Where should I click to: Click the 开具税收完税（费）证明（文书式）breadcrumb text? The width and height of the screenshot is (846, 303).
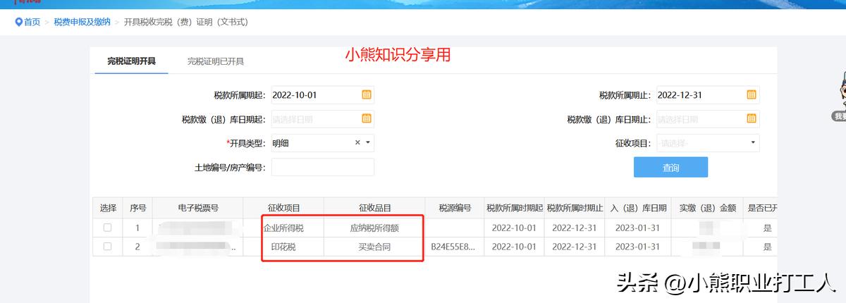pyautogui.click(x=185, y=22)
